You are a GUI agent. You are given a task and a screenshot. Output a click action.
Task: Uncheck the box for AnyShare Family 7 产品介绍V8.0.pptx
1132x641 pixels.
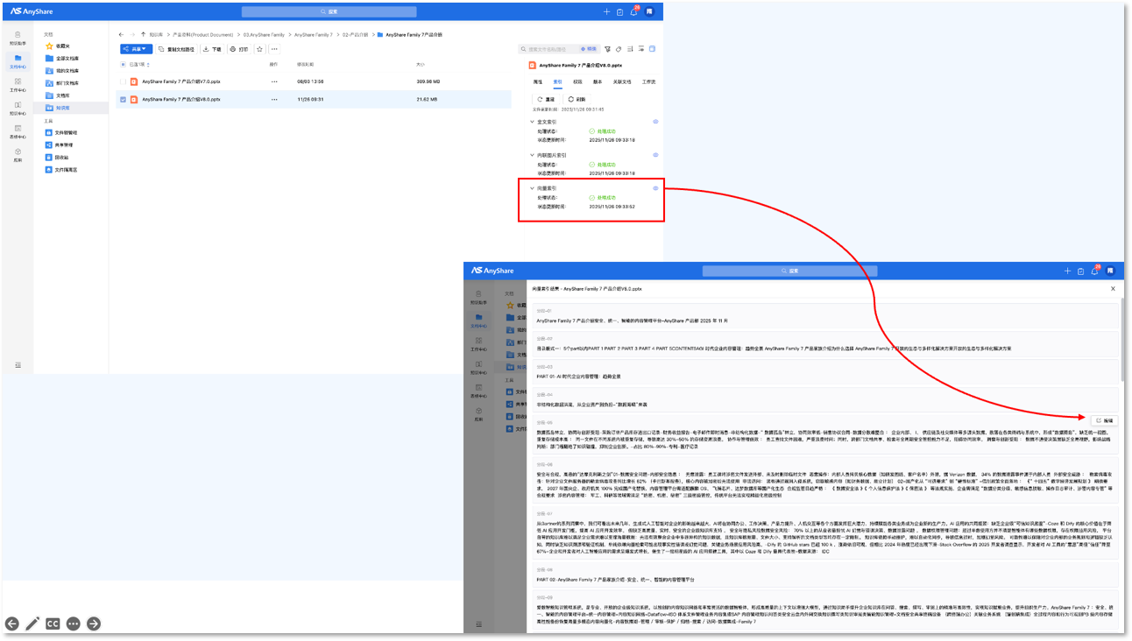click(124, 99)
